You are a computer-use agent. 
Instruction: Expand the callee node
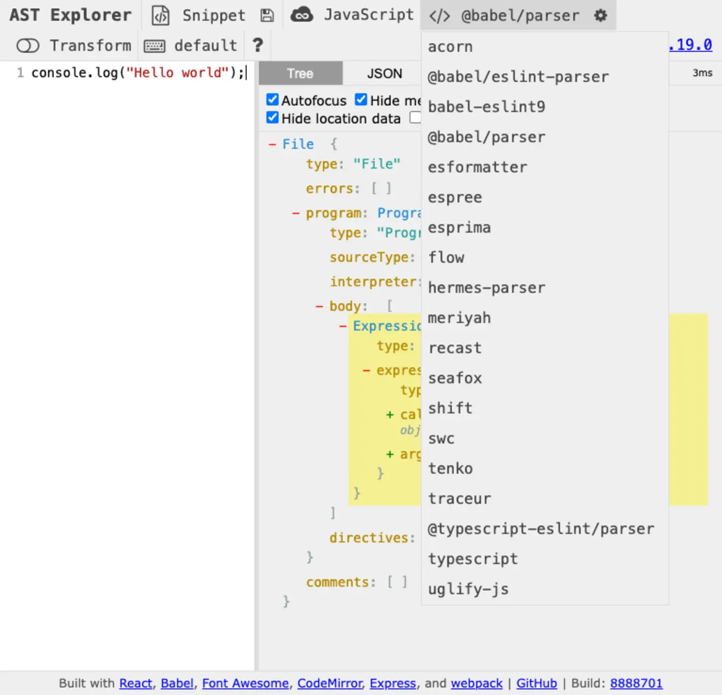coord(389,414)
